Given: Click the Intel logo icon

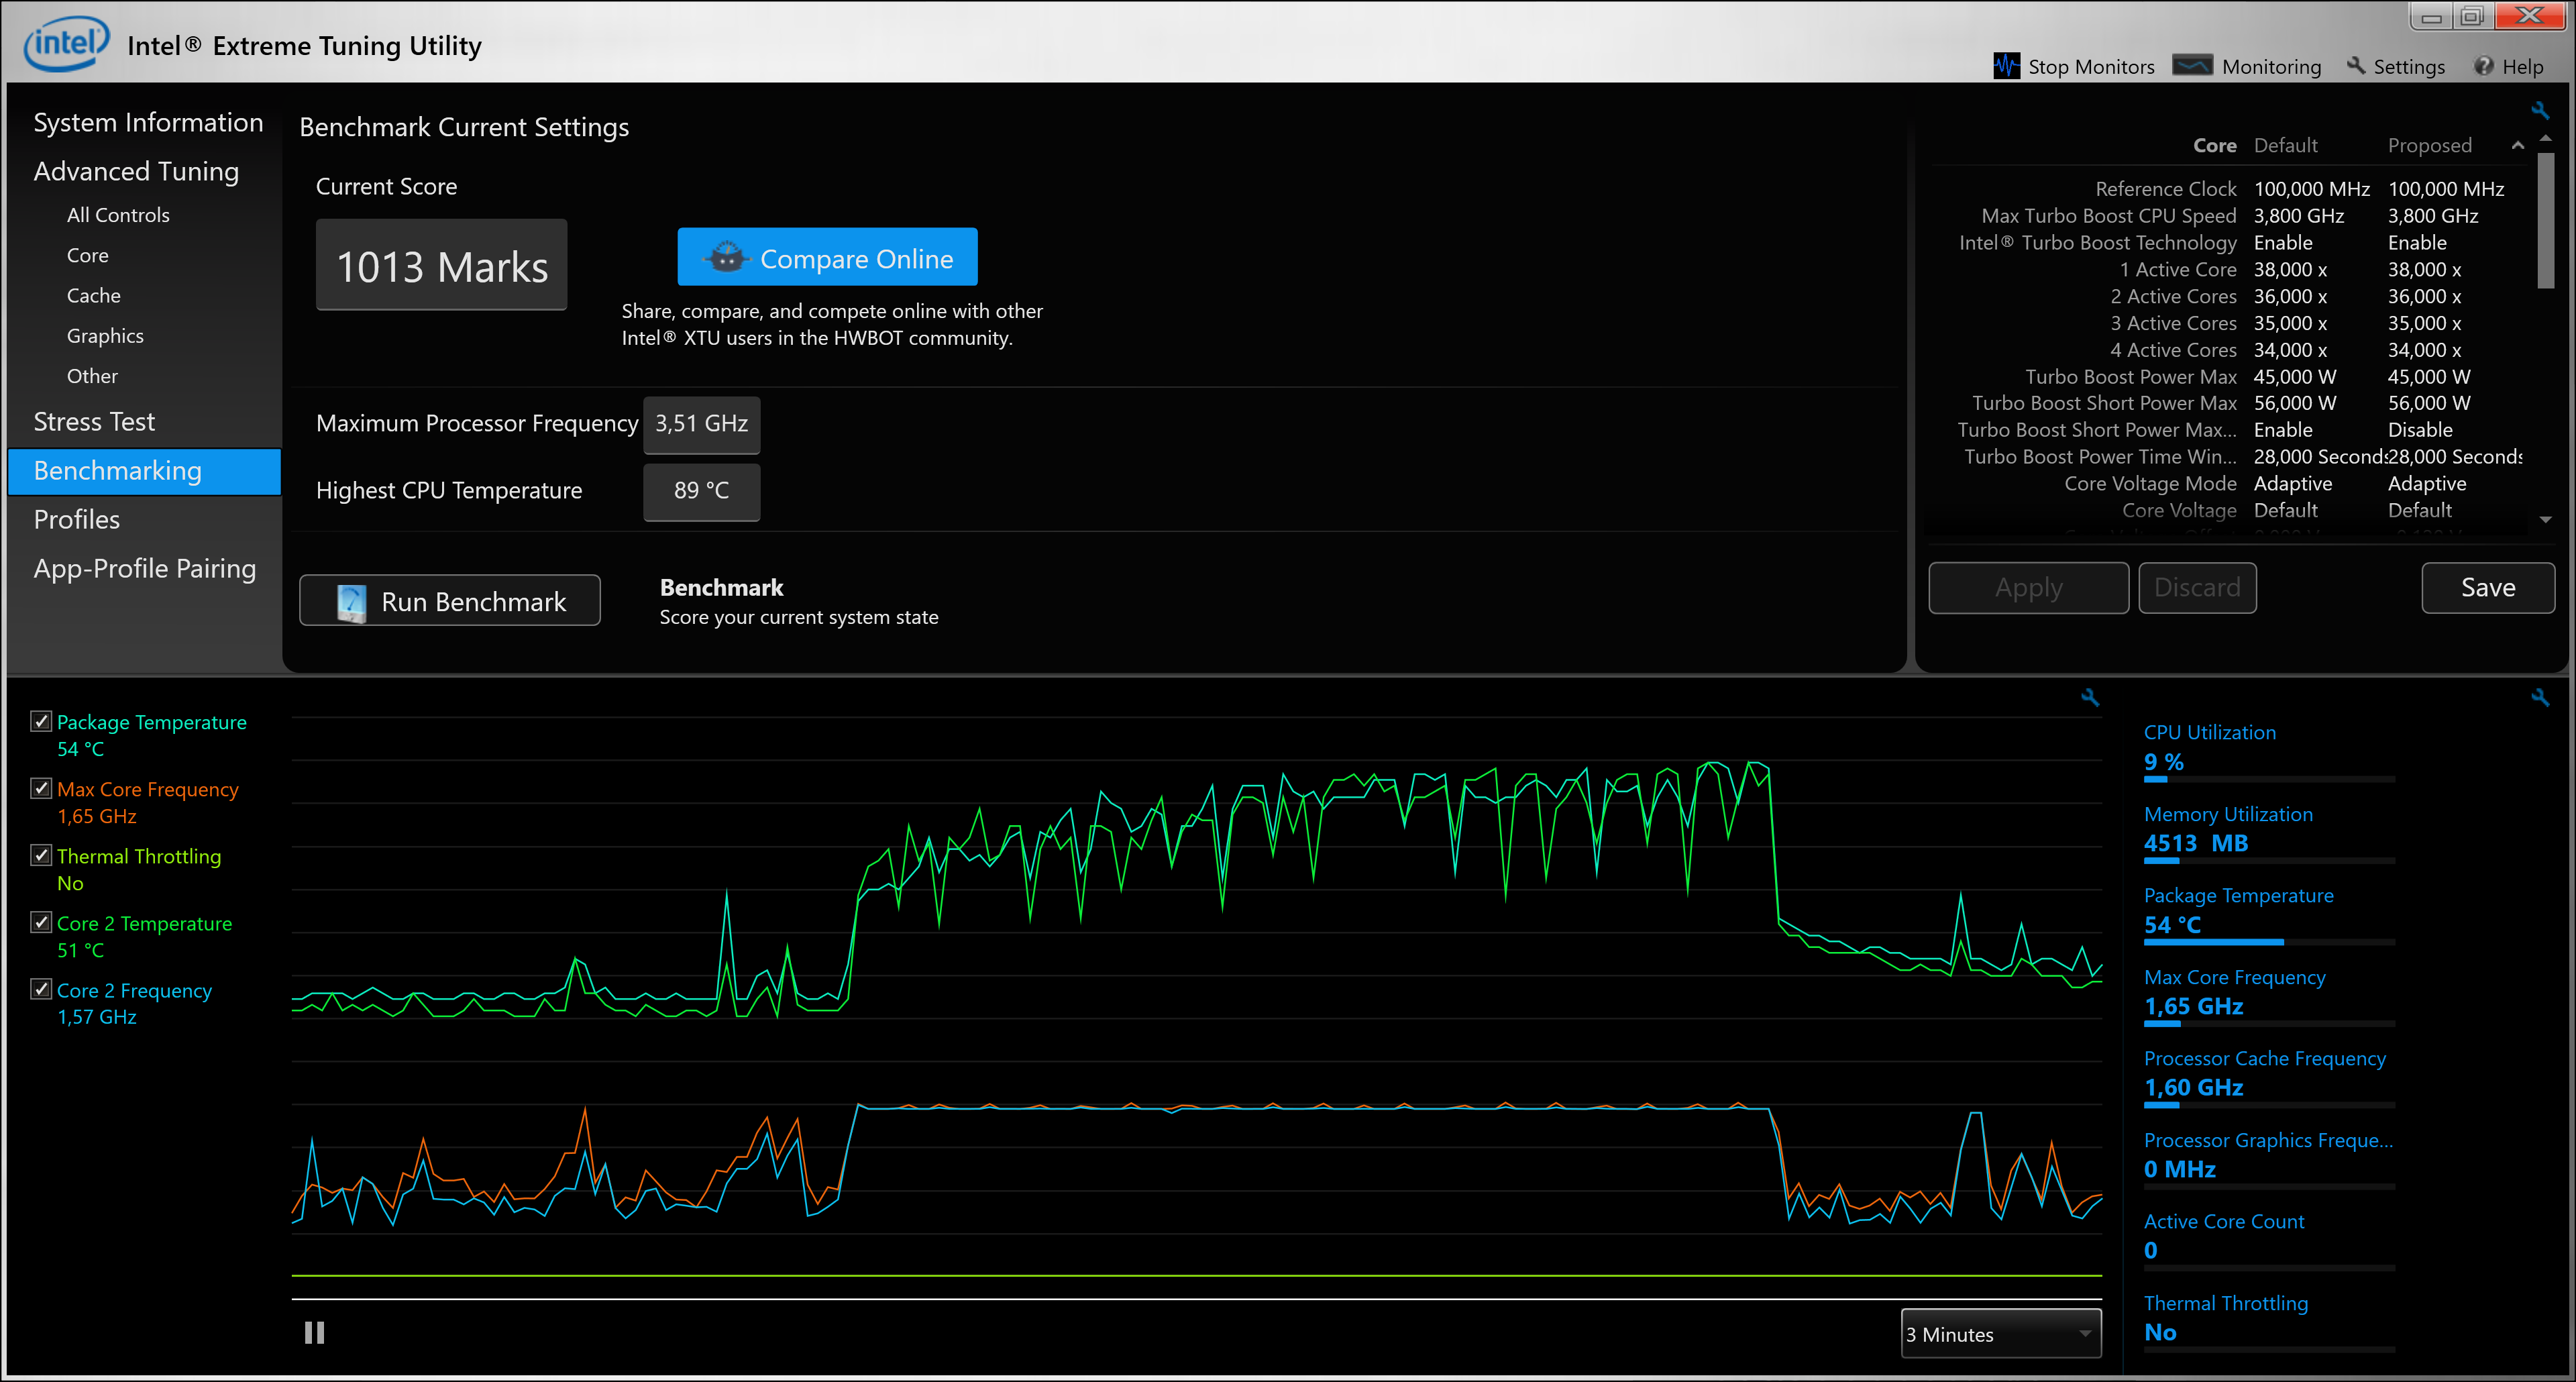Looking at the screenshot, I should [x=66, y=43].
